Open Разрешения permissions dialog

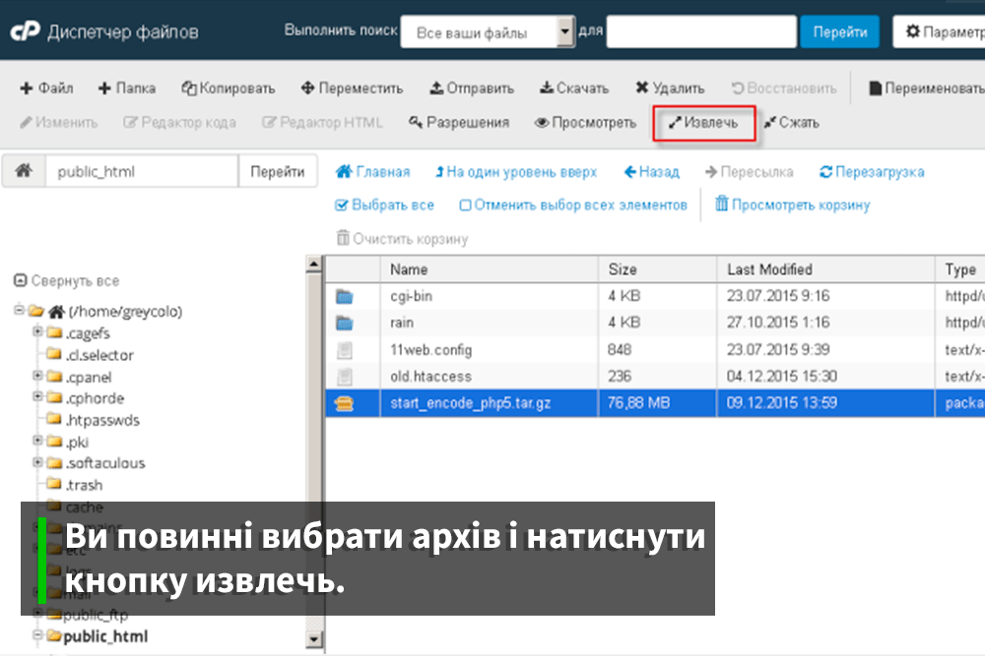pyautogui.click(x=459, y=122)
